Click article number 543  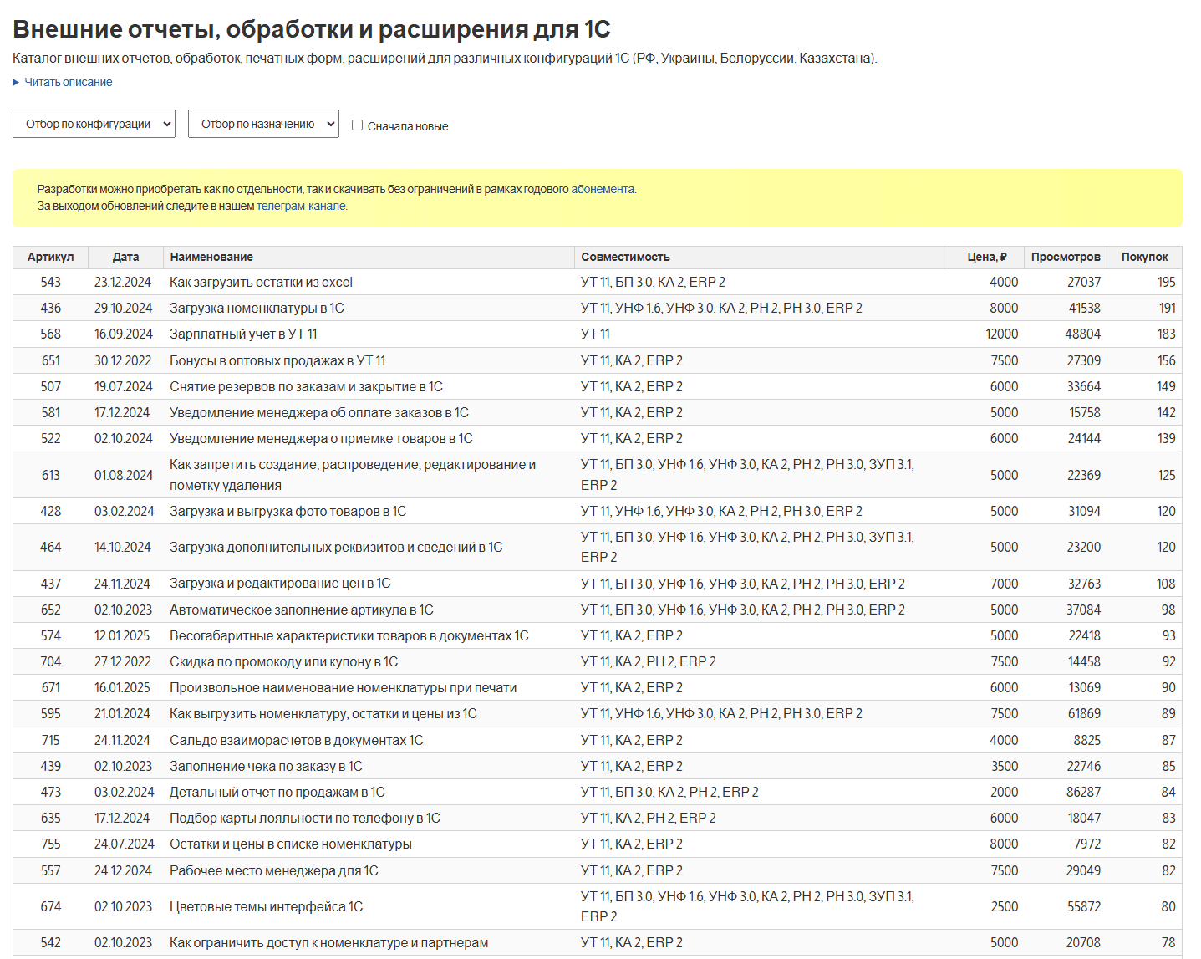click(51, 282)
